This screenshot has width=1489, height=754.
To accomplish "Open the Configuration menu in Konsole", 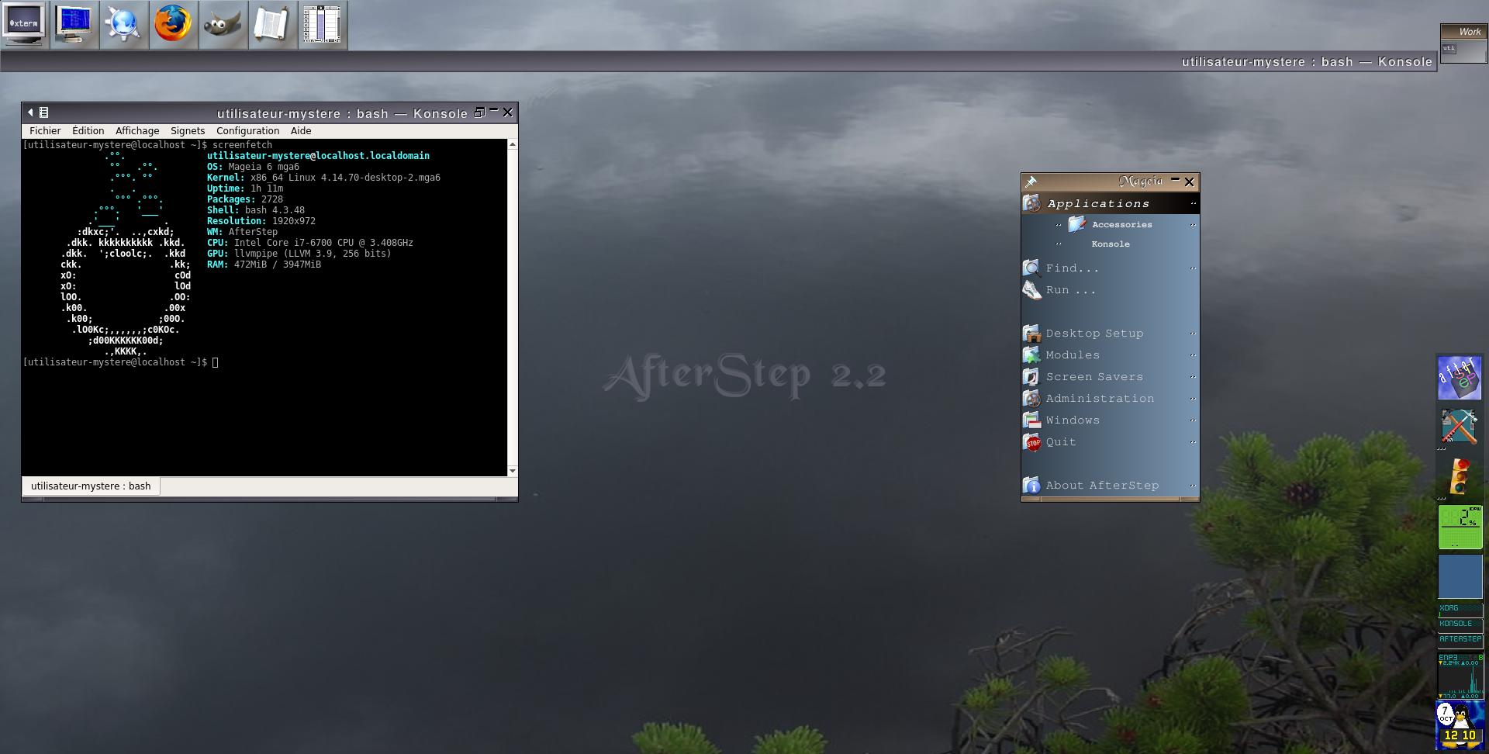I will click(247, 131).
